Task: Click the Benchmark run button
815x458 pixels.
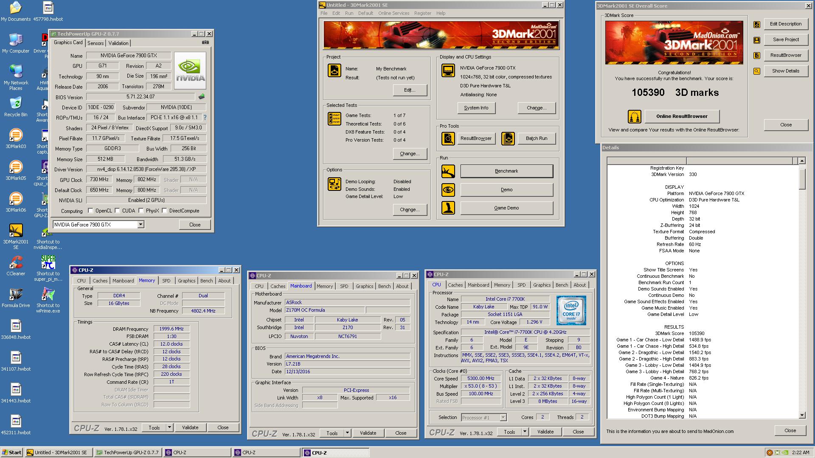Action: pyautogui.click(x=507, y=171)
